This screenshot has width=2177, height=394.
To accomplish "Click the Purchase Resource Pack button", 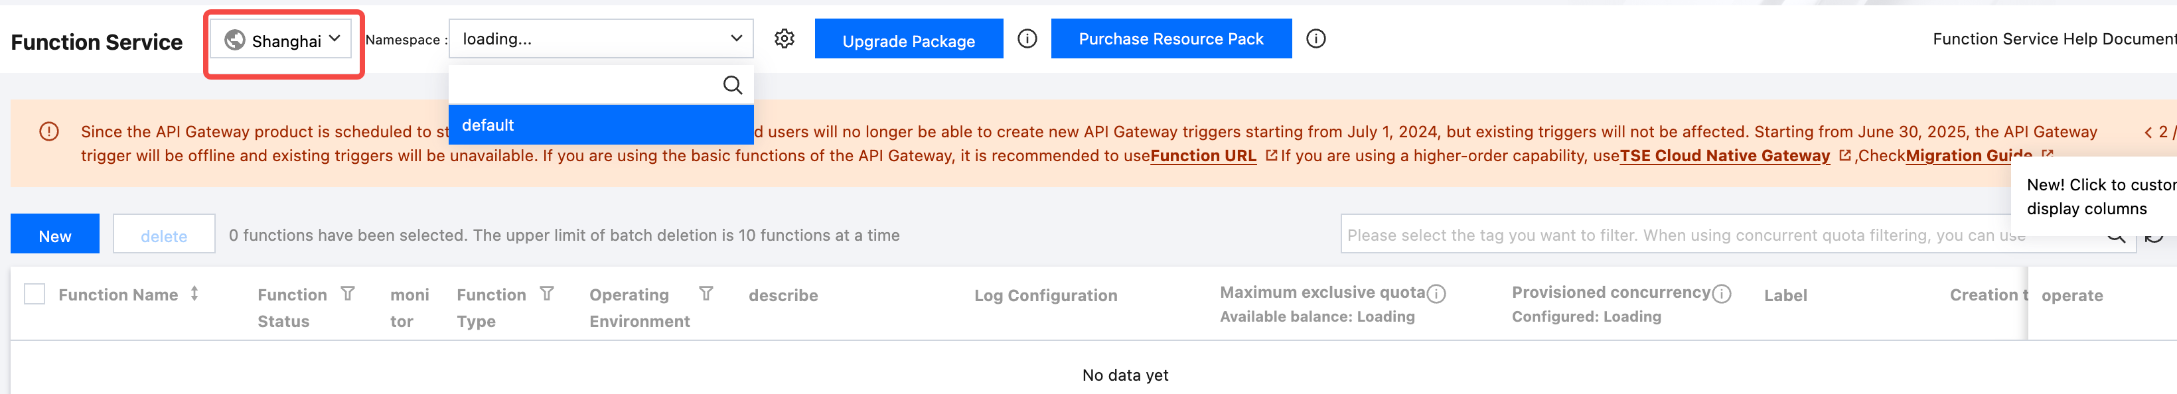I will click(1171, 39).
